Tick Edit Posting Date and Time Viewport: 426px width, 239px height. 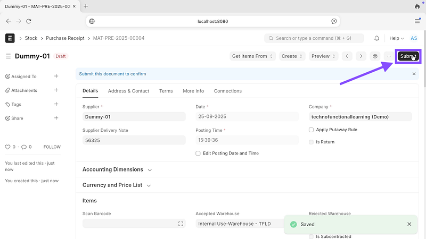(198, 153)
